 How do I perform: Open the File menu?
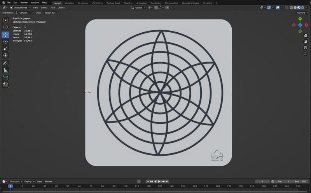[x=9, y=3]
